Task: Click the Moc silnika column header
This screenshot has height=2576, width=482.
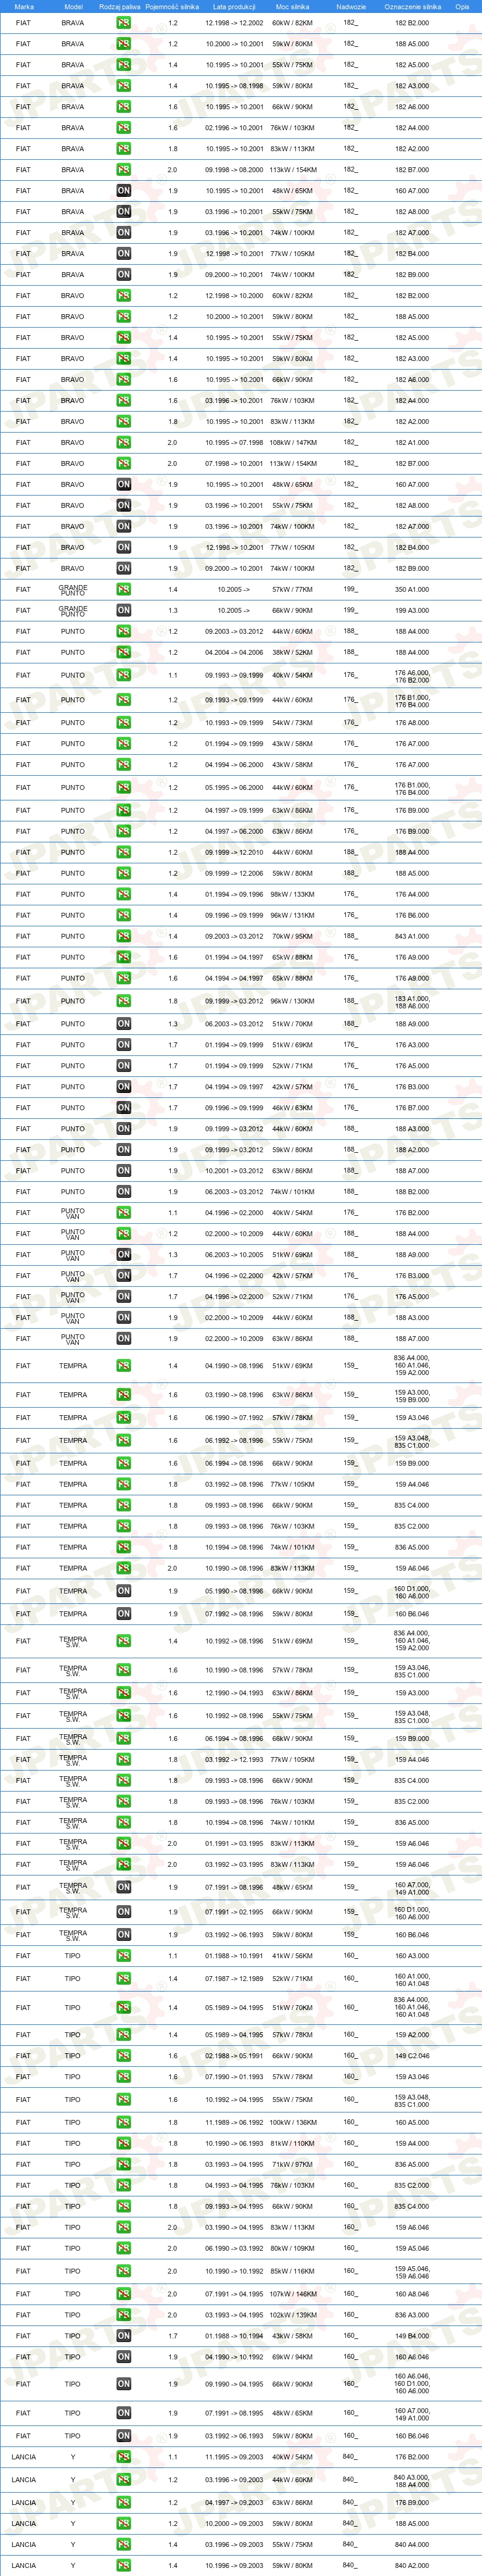Action: tap(292, 7)
